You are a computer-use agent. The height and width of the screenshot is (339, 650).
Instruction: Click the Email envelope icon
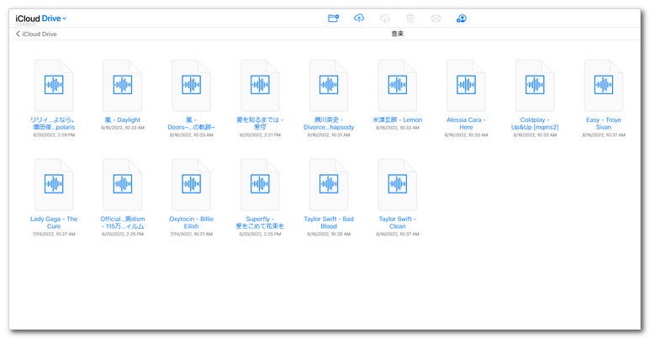click(436, 19)
